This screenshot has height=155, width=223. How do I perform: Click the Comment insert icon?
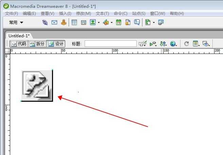pos(137,22)
